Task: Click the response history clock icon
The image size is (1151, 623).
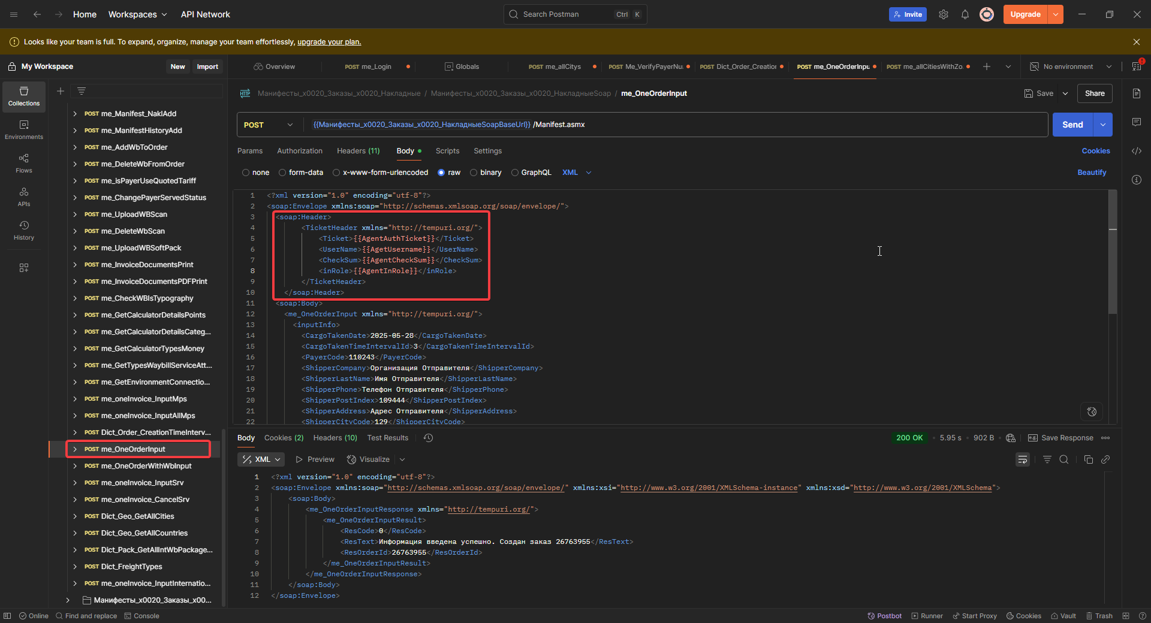Action: point(428,438)
